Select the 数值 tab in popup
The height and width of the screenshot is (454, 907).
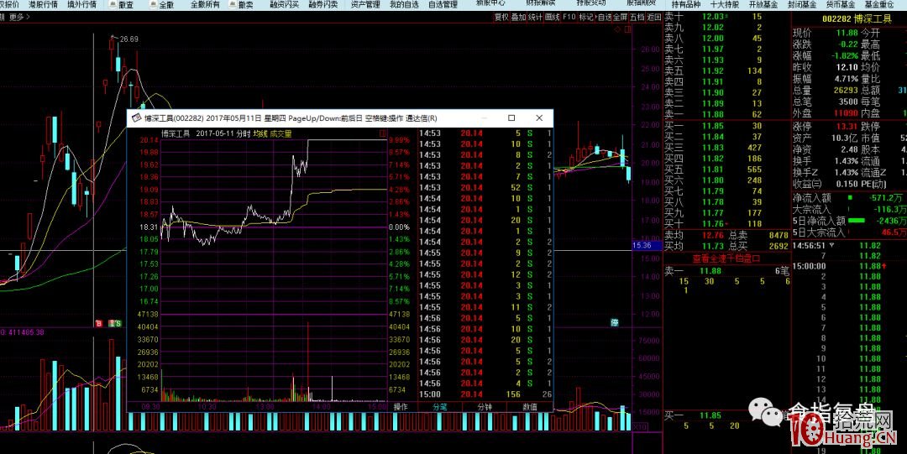pyautogui.click(x=529, y=406)
